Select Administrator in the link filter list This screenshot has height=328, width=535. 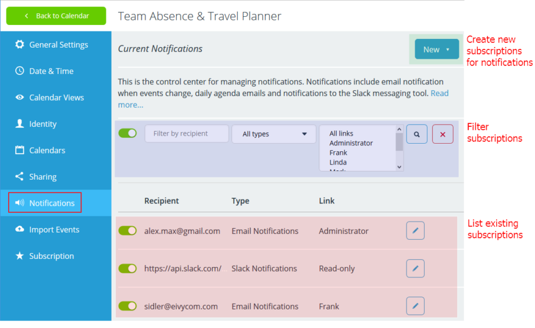point(351,143)
